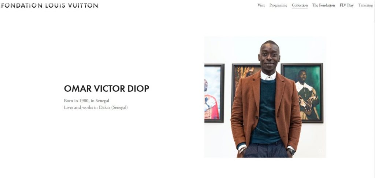
Task: Click the 'Born in 1980, in Senegal' text
Action: pos(86,101)
